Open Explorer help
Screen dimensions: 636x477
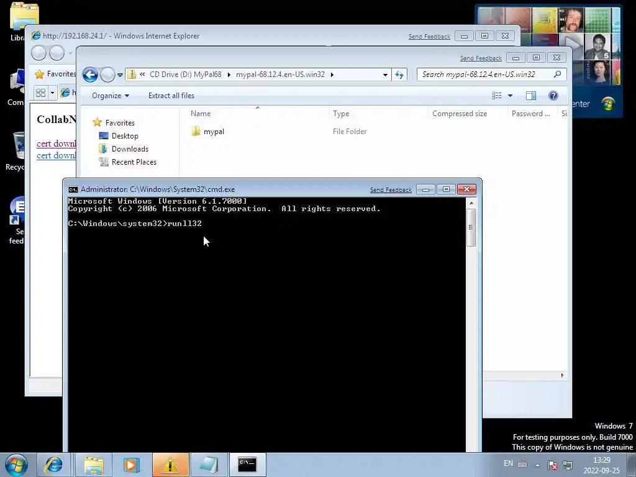point(553,96)
